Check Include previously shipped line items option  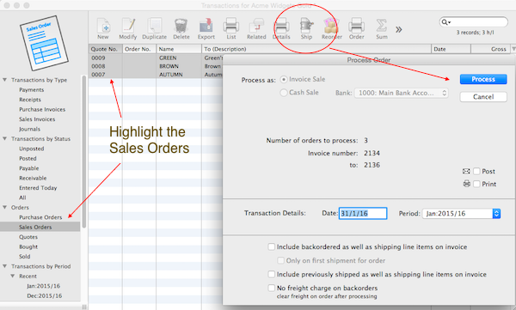pyautogui.click(x=271, y=274)
